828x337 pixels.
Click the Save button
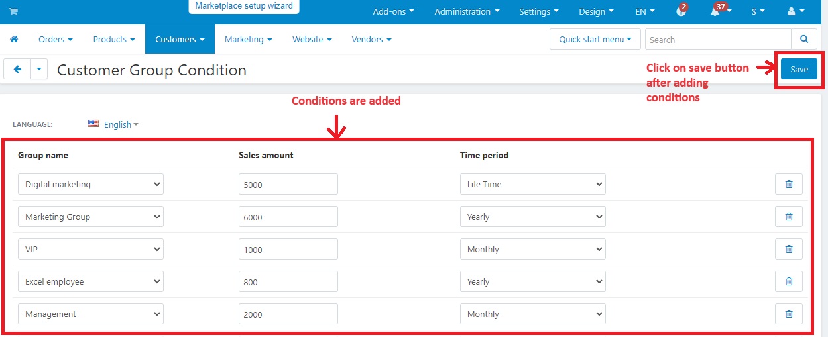click(x=799, y=70)
